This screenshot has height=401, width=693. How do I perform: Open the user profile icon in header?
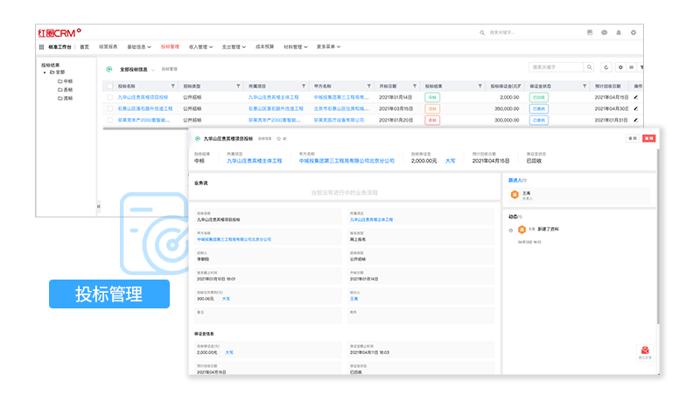click(619, 32)
